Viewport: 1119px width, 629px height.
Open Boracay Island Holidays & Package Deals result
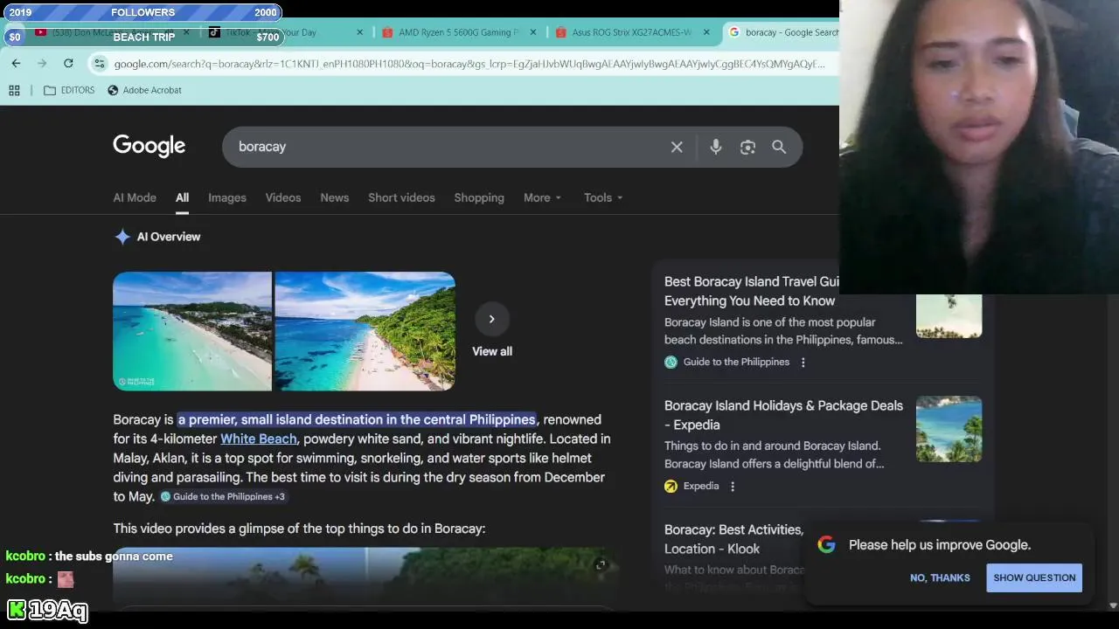click(x=783, y=415)
